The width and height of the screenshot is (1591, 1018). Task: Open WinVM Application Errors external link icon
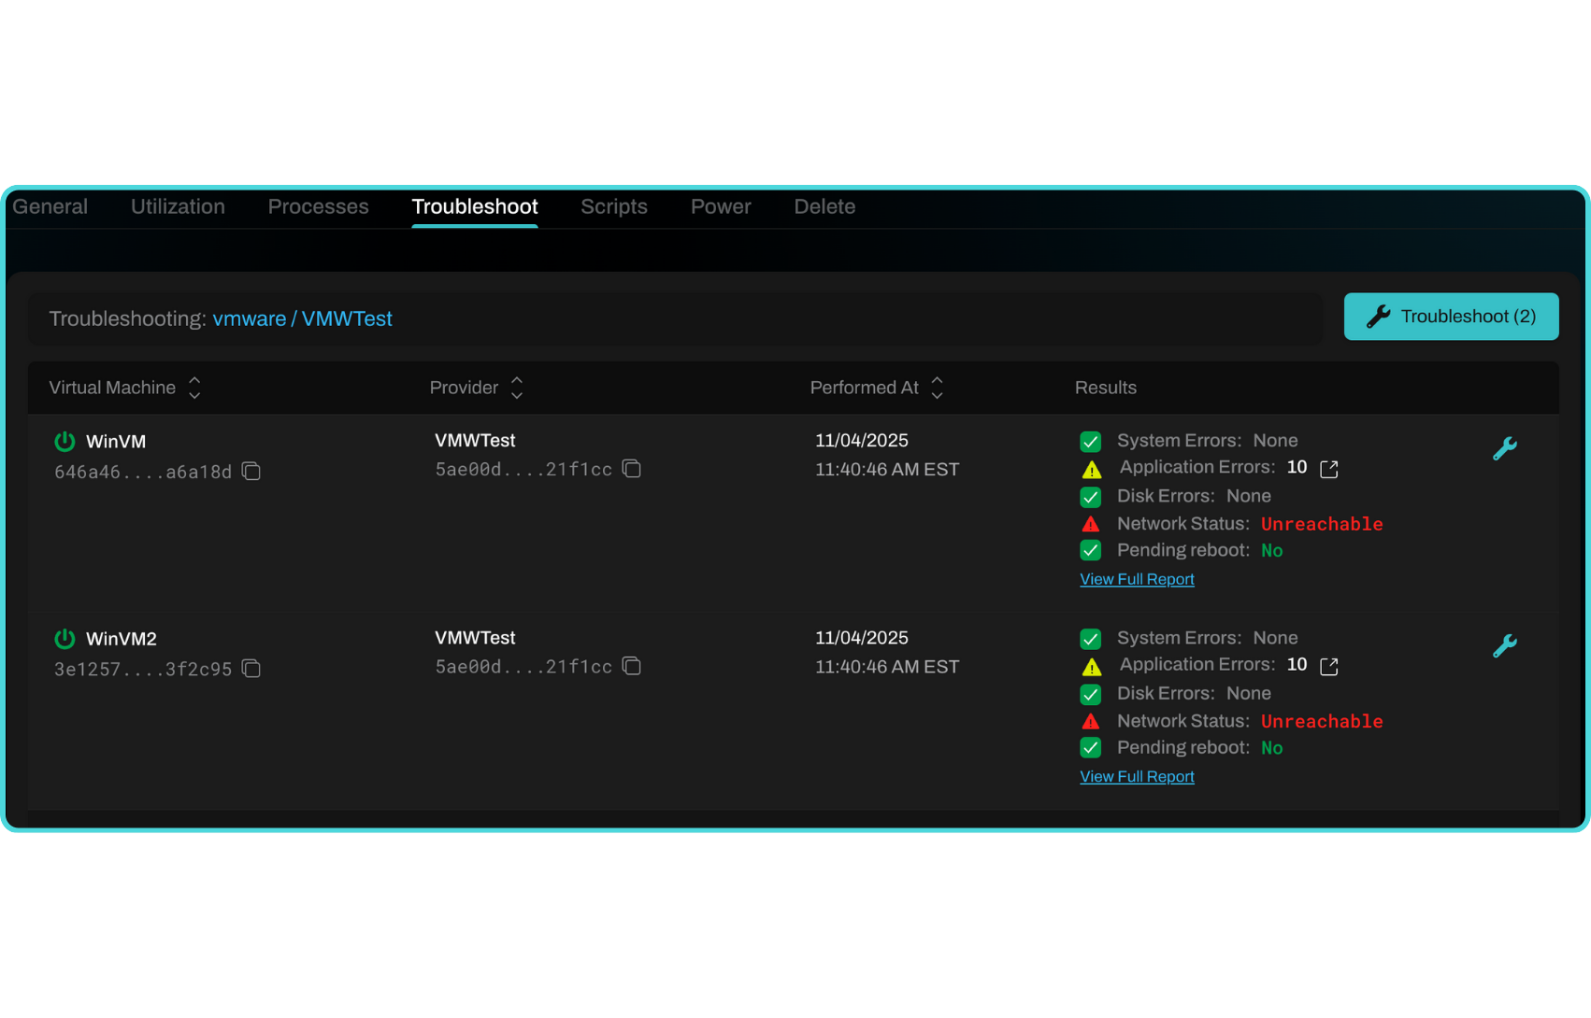1328,469
